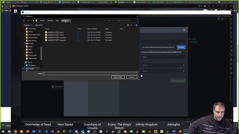
Task: Select the Desktop breadcrumb
Action: tap(50, 21)
